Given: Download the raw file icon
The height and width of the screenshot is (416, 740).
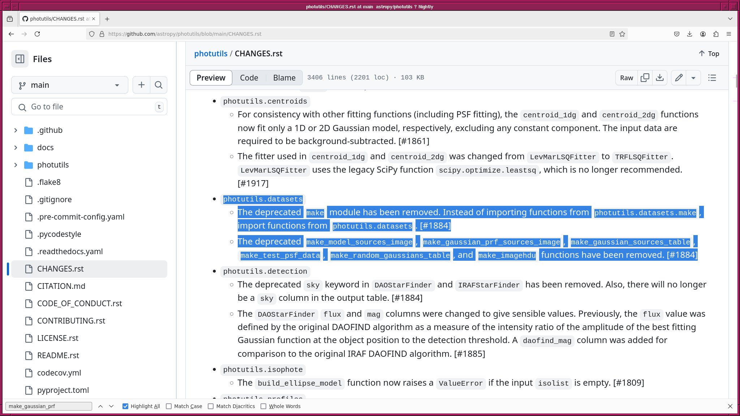Looking at the screenshot, I should [660, 78].
